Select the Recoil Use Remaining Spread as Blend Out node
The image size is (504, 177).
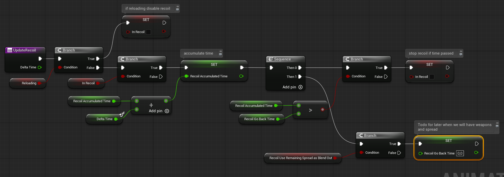point(300,158)
